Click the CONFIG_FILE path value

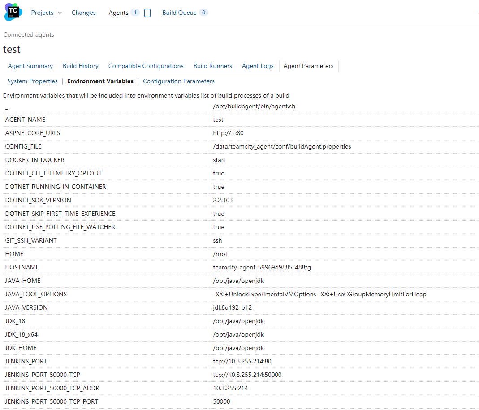coord(282,146)
